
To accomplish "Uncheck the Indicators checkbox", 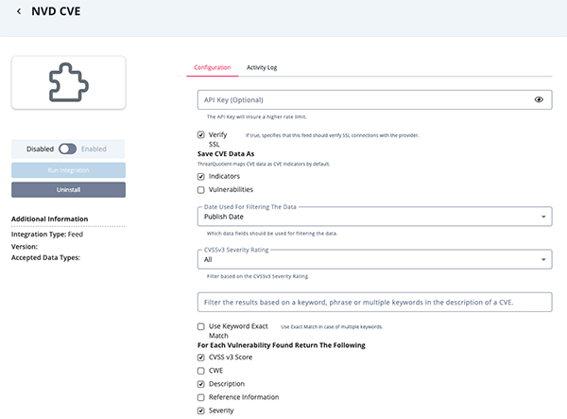I will [x=200, y=177].
